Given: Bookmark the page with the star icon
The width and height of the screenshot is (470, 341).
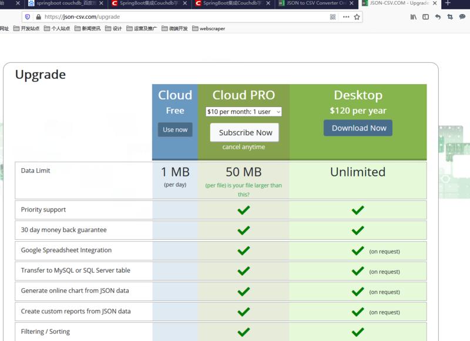Looking at the screenshot, I should point(357,17).
